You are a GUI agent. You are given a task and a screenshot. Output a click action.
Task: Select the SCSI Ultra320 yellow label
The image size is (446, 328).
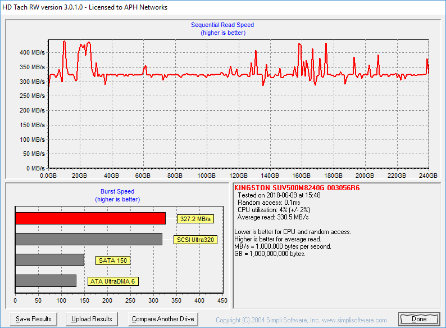click(x=195, y=240)
